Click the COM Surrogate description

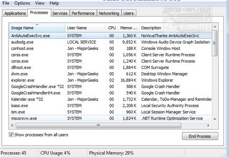pos(155,68)
